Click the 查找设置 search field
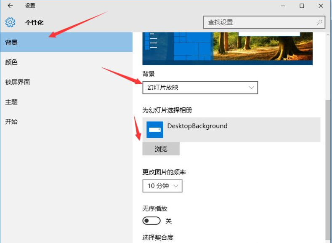The image size is (332, 243). pyautogui.click(x=264, y=22)
